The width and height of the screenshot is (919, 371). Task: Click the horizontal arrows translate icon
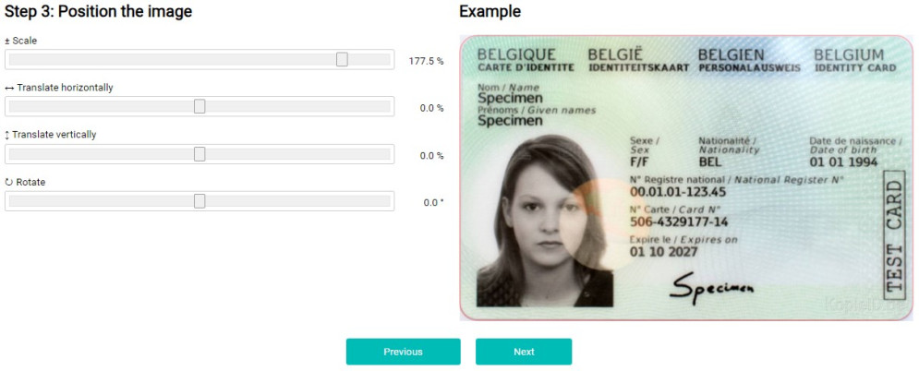[9, 88]
